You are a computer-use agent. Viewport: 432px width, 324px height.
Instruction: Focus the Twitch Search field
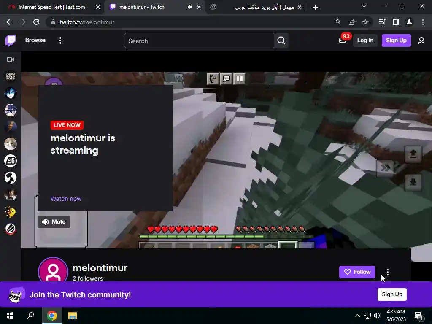point(199,41)
